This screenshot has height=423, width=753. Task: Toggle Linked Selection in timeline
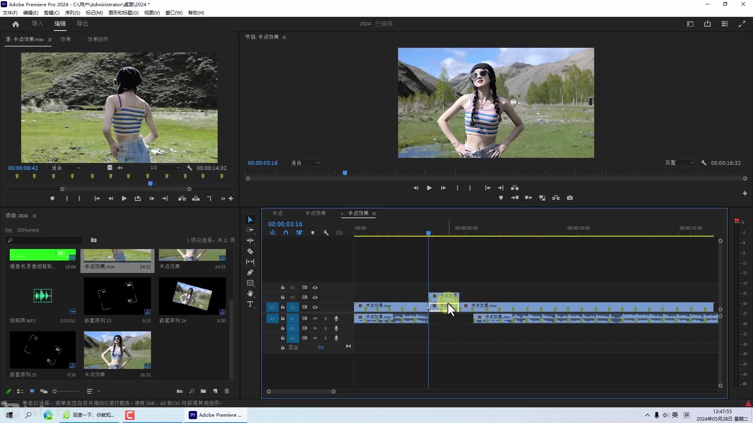299,233
